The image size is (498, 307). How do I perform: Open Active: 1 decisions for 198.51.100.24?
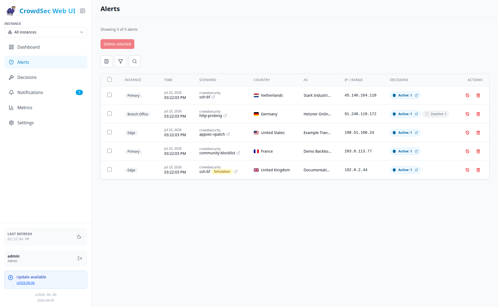click(405, 133)
